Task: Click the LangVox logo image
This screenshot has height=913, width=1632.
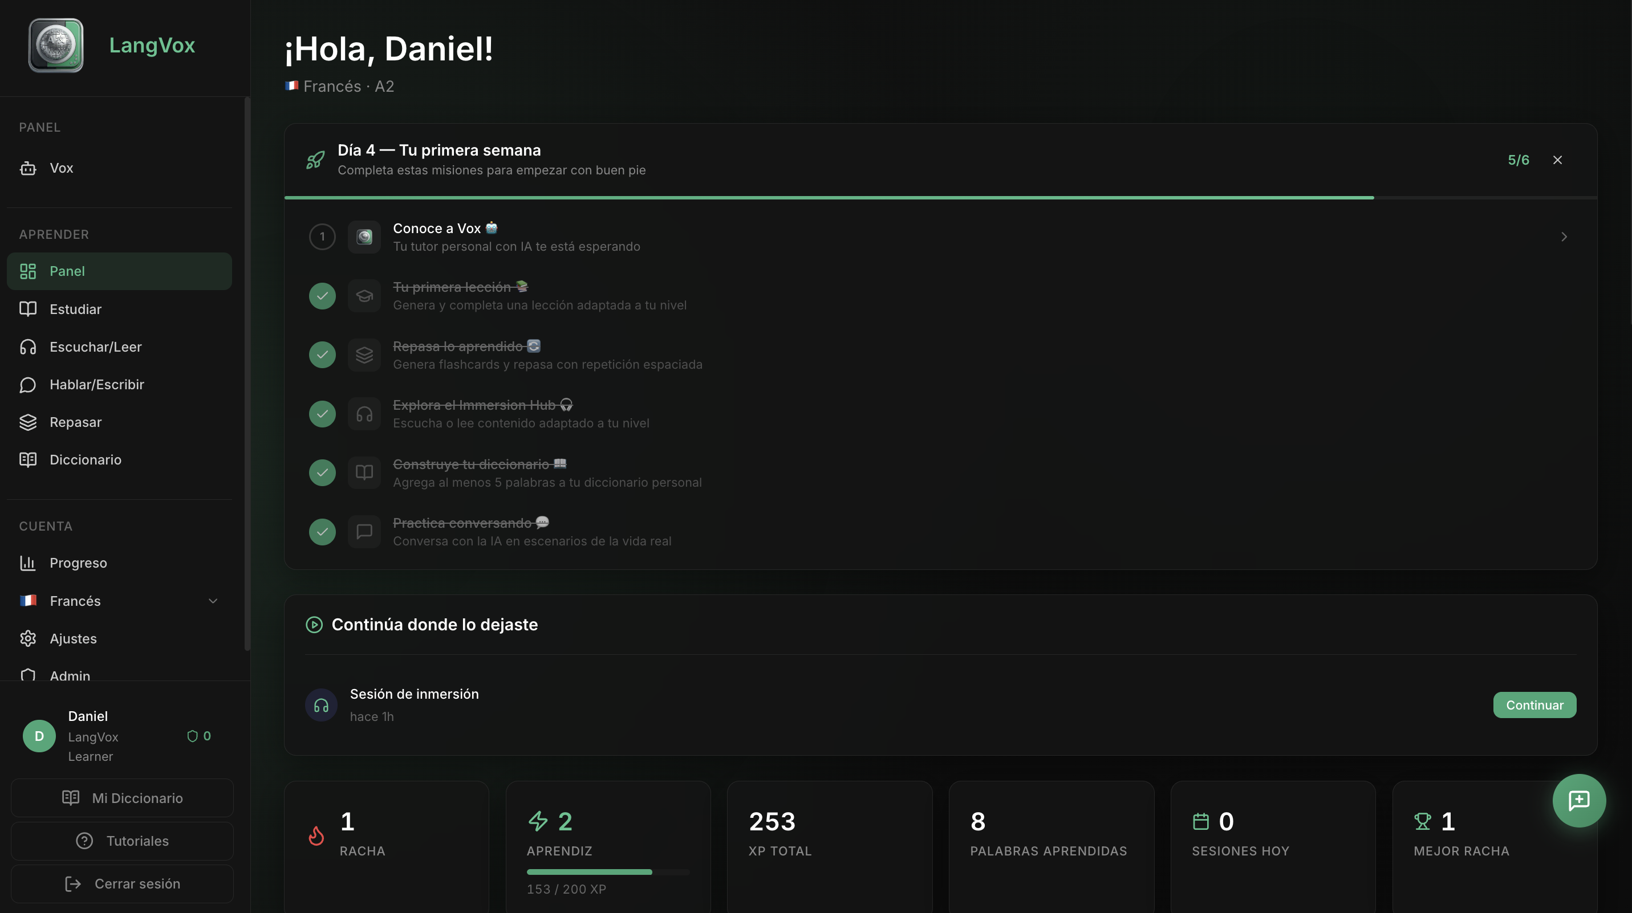Action: click(56, 45)
